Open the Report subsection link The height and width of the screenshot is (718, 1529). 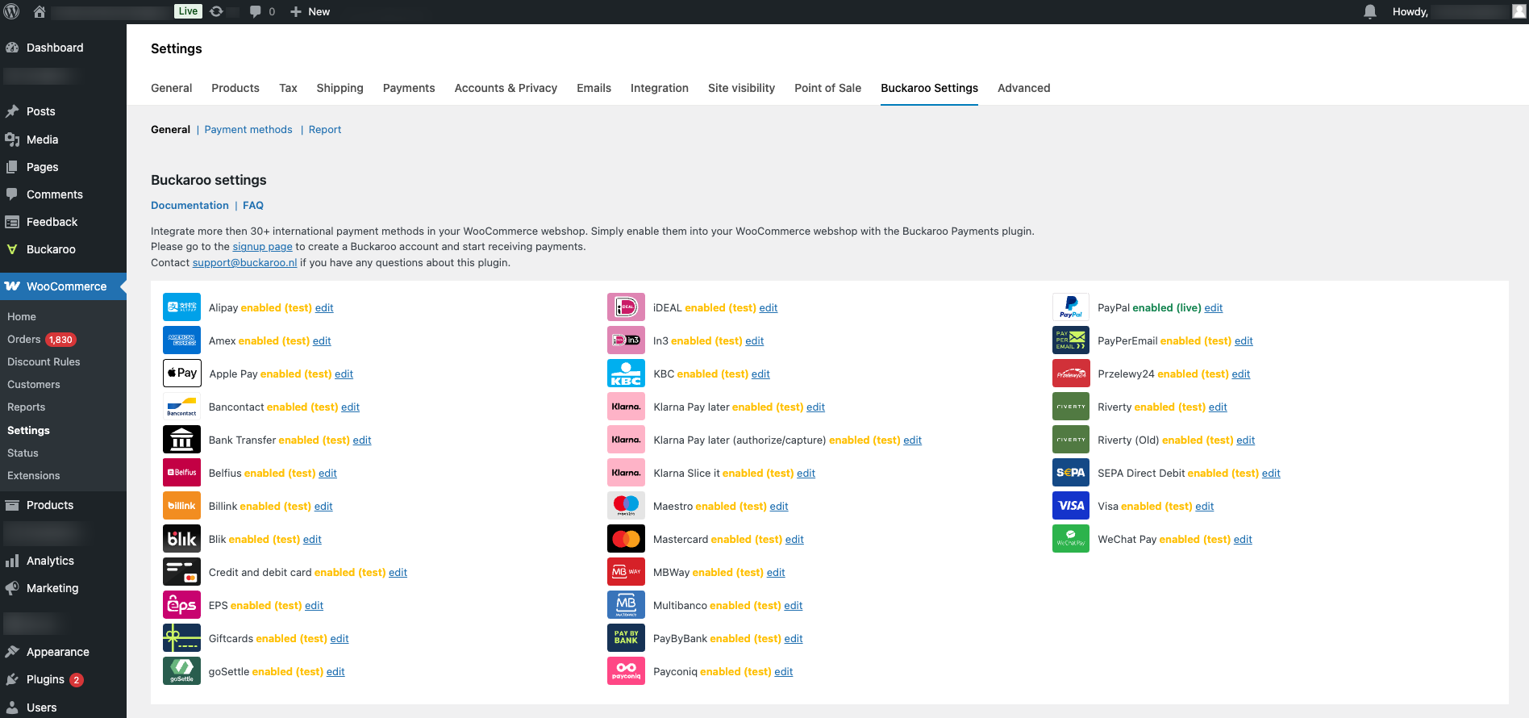pyautogui.click(x=325, y=129)
